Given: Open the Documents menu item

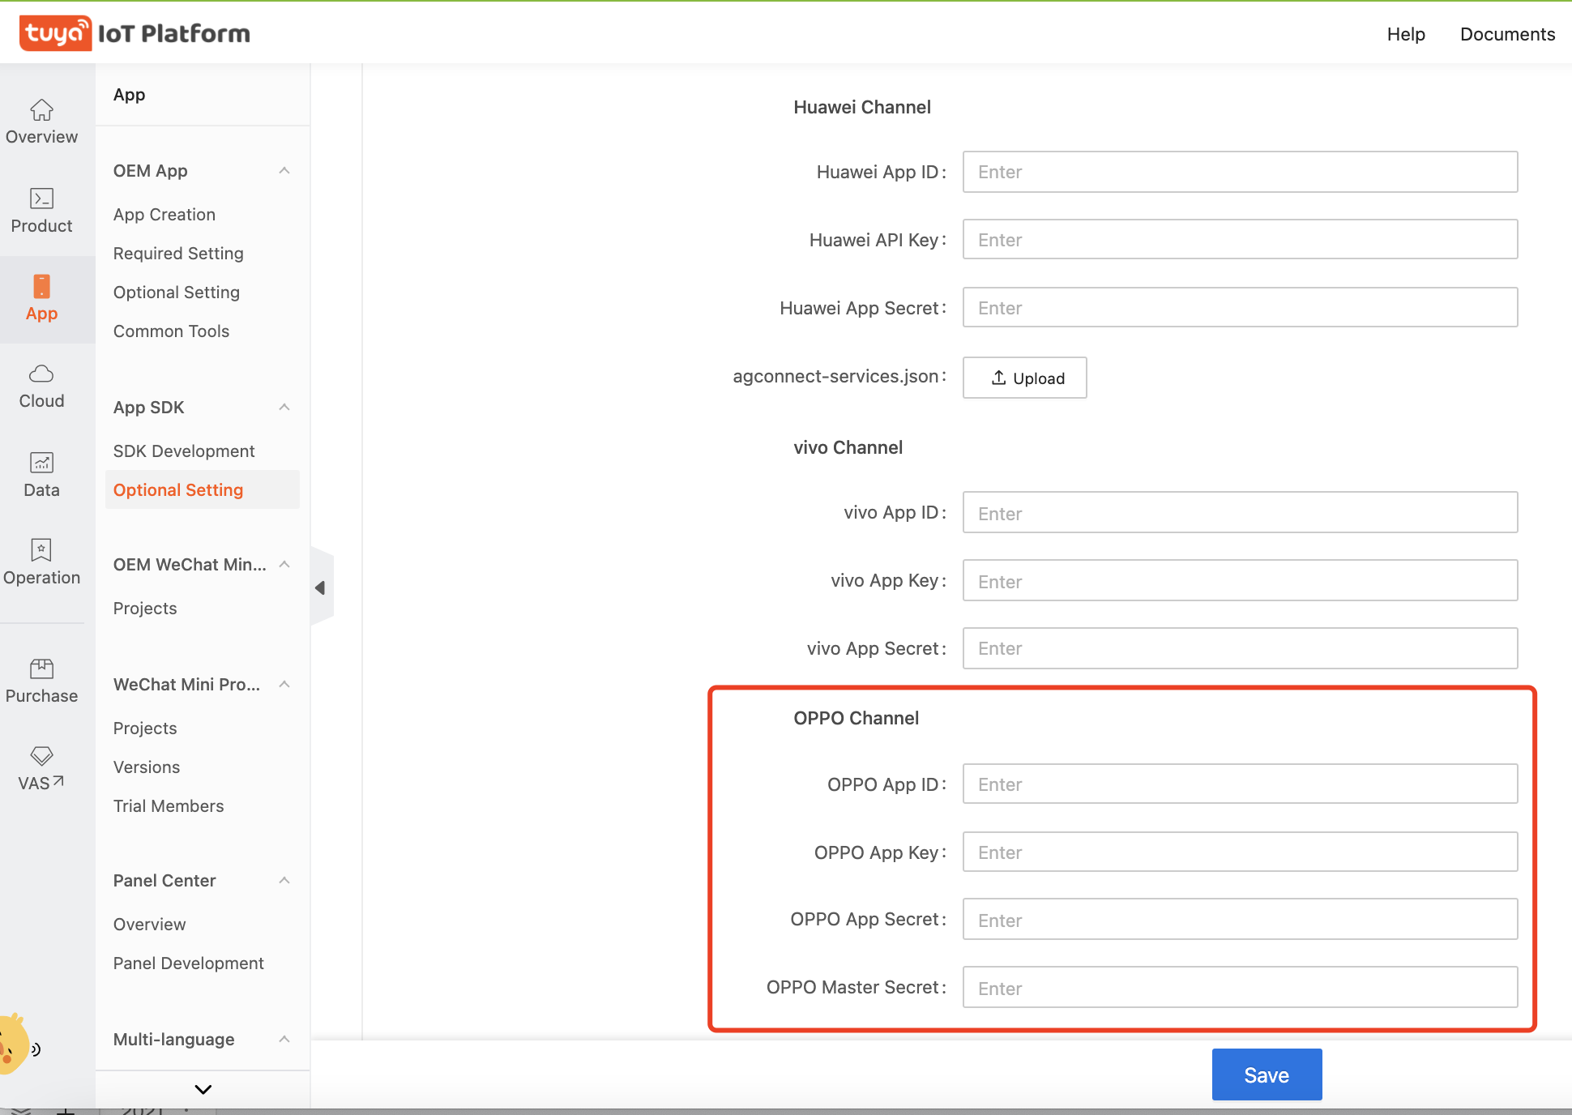Looking at the screenshot, I should tap(1507, 34).
